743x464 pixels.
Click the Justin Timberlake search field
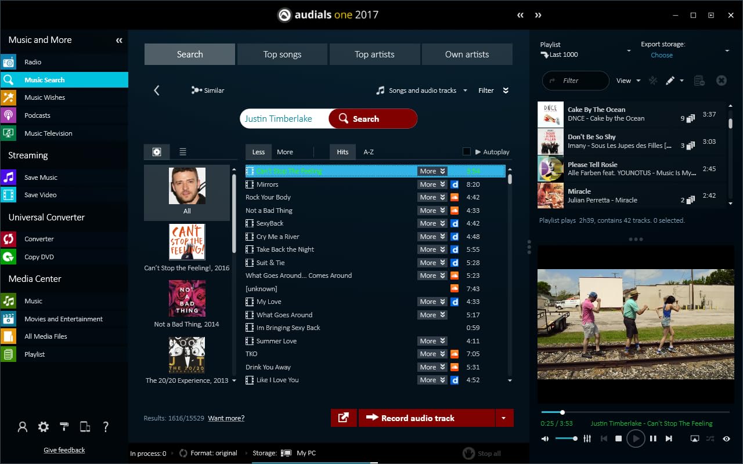pos(284,119)
